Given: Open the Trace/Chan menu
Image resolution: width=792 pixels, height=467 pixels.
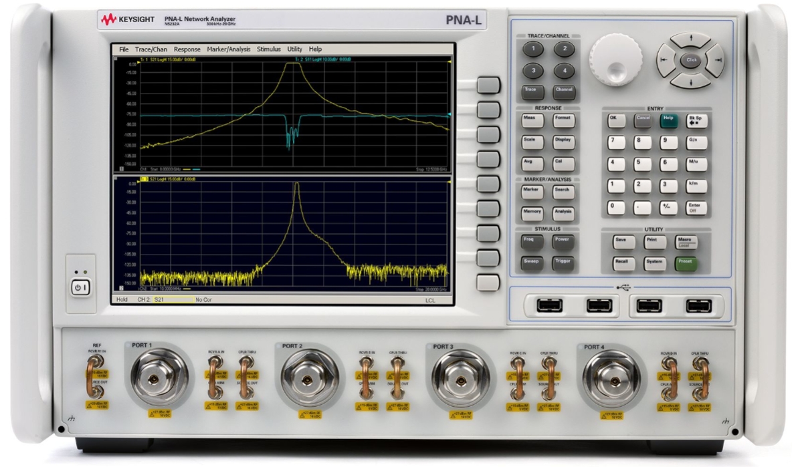Looking at the screenshot, I should point(151,49).
